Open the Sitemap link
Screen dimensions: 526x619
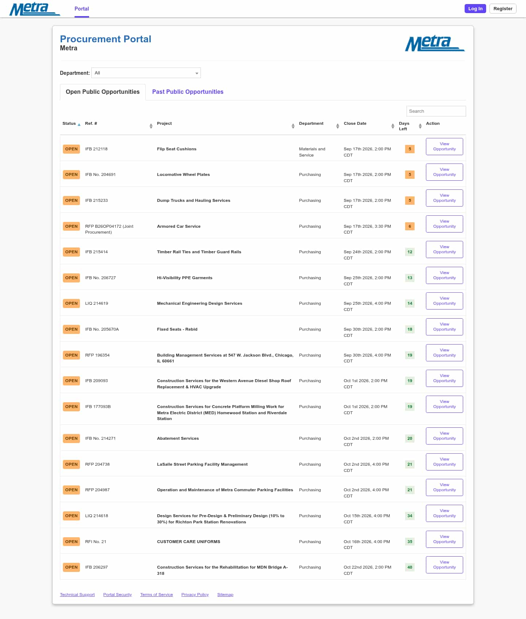click(225, 595)
